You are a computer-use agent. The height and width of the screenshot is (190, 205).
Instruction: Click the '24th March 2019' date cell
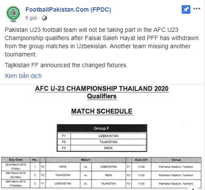(x=16, y=175)
